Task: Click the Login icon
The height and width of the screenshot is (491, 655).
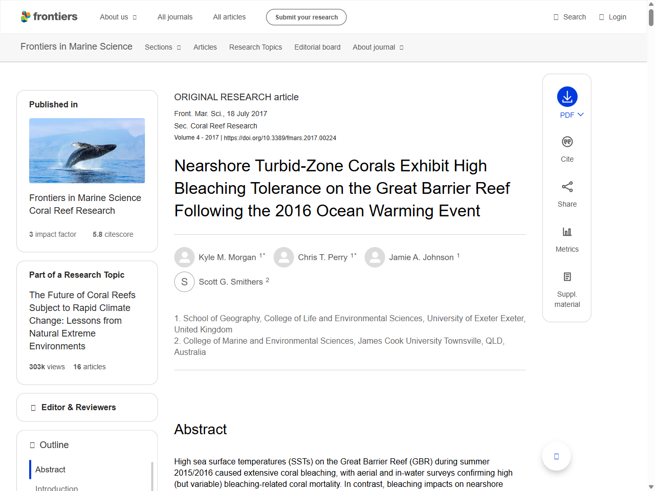Action: coord(601,17)
